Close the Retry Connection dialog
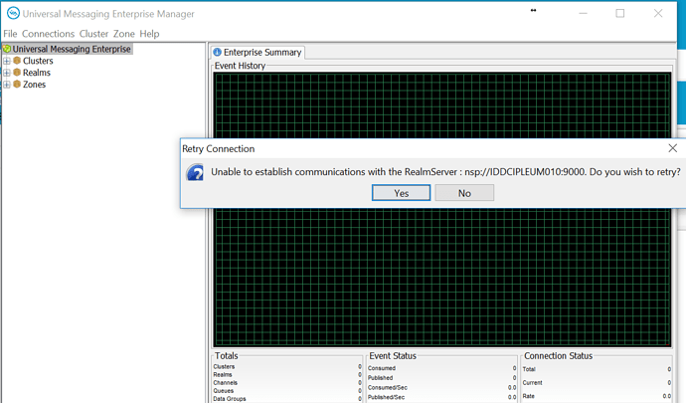 [672, 148]
